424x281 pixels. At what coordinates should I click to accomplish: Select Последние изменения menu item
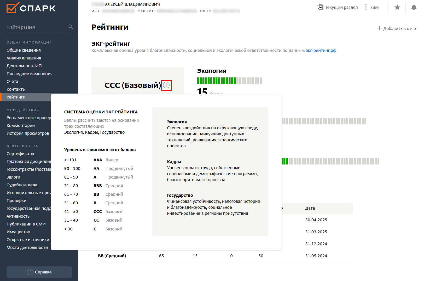click(30, 74)
